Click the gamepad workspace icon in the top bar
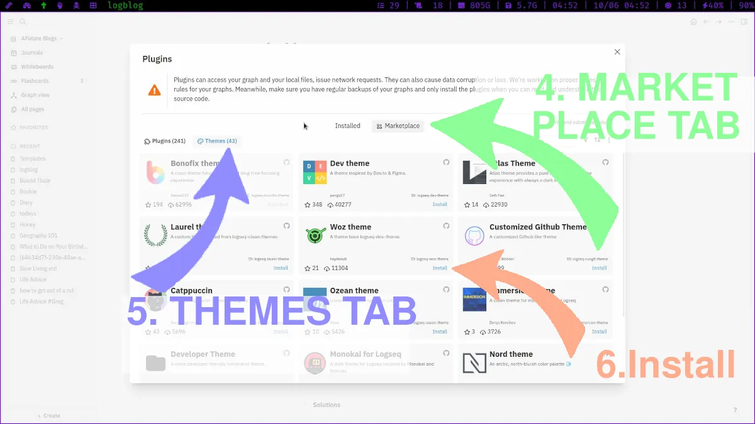The width and height of the screenshot is (755, 424). (x=26, y=5)
